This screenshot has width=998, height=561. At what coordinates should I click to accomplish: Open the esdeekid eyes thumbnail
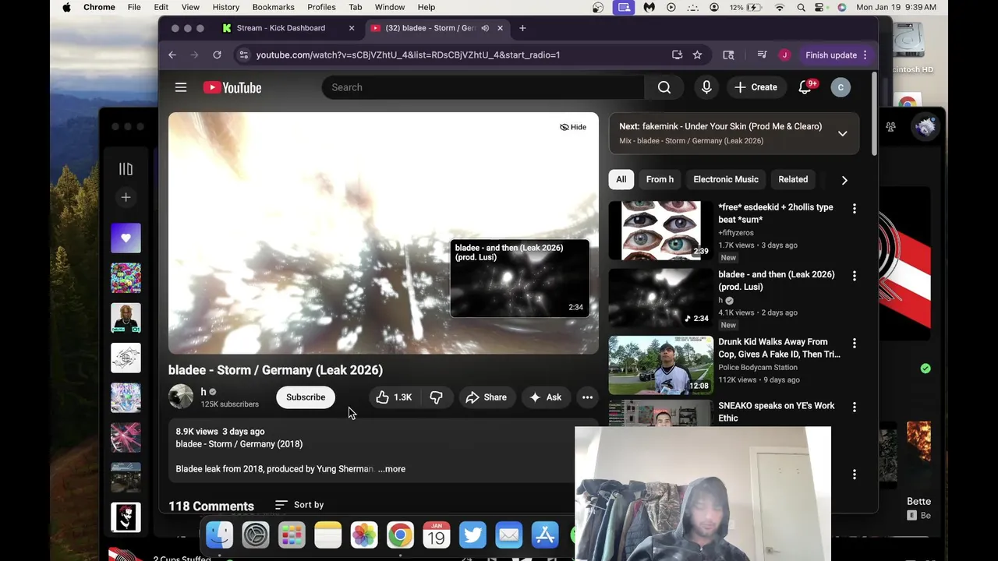[660, 231]
